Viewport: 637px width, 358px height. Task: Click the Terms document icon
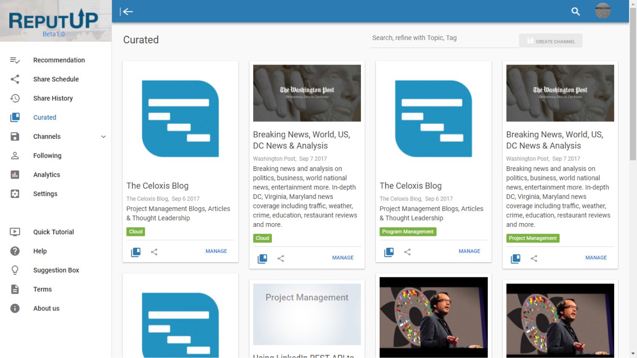pos(15,289)
